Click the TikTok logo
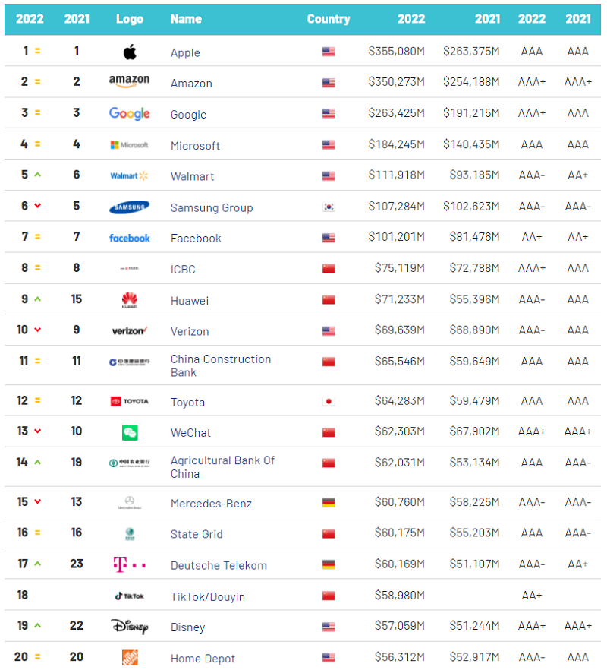This screenshot has height=670, width=607. coord(129,596)
